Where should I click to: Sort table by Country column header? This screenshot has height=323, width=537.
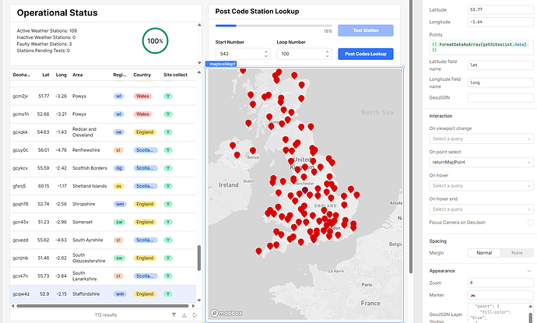[142, 75]
